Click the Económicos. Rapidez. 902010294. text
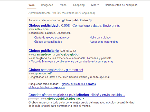The image size is (150, 112). [x=50, y=33]
